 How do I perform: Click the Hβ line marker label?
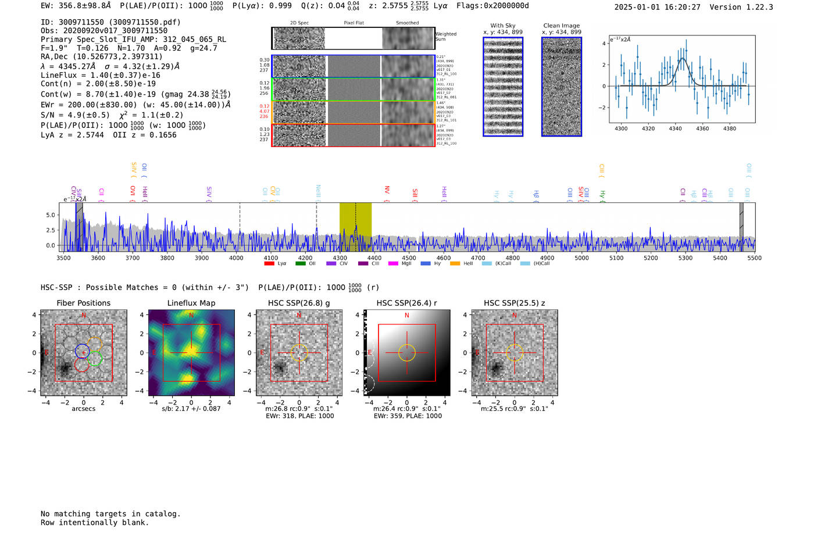[536, 194]
